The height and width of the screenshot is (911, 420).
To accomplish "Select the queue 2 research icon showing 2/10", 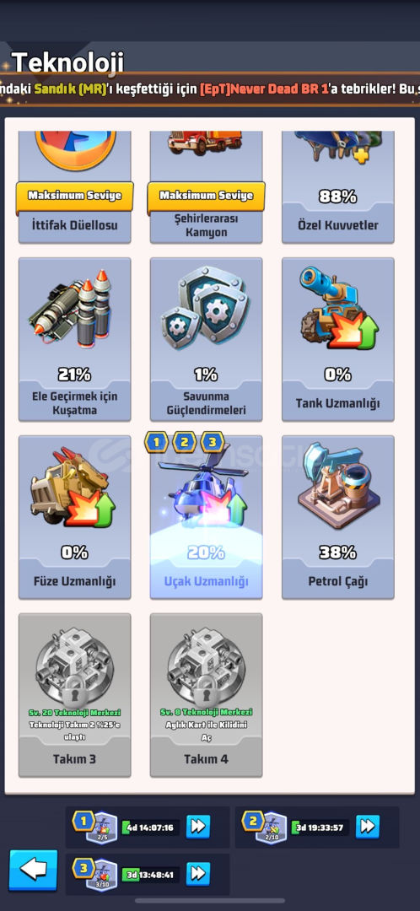I will [x=272, y=827].
